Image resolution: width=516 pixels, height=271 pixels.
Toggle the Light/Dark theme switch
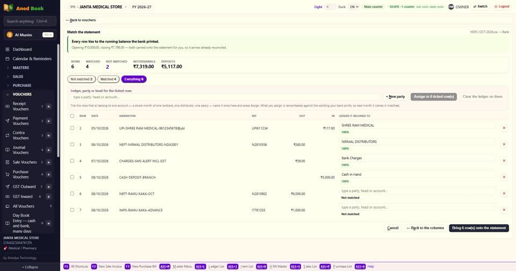pyautogui.click(x=330, y=6)
